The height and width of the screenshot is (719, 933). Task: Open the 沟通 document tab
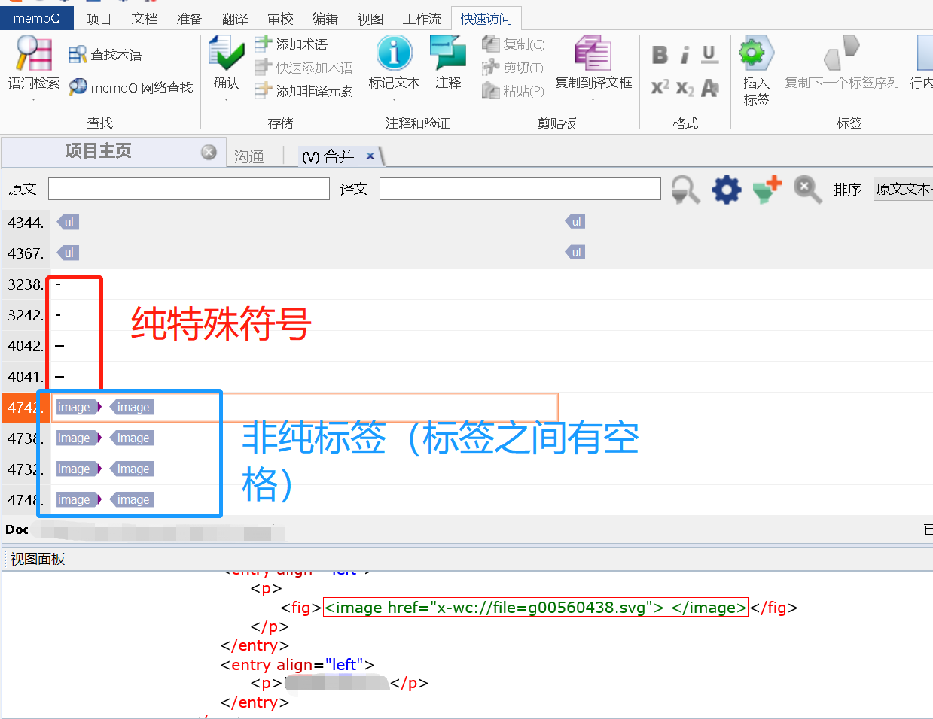tap(249, 156)
